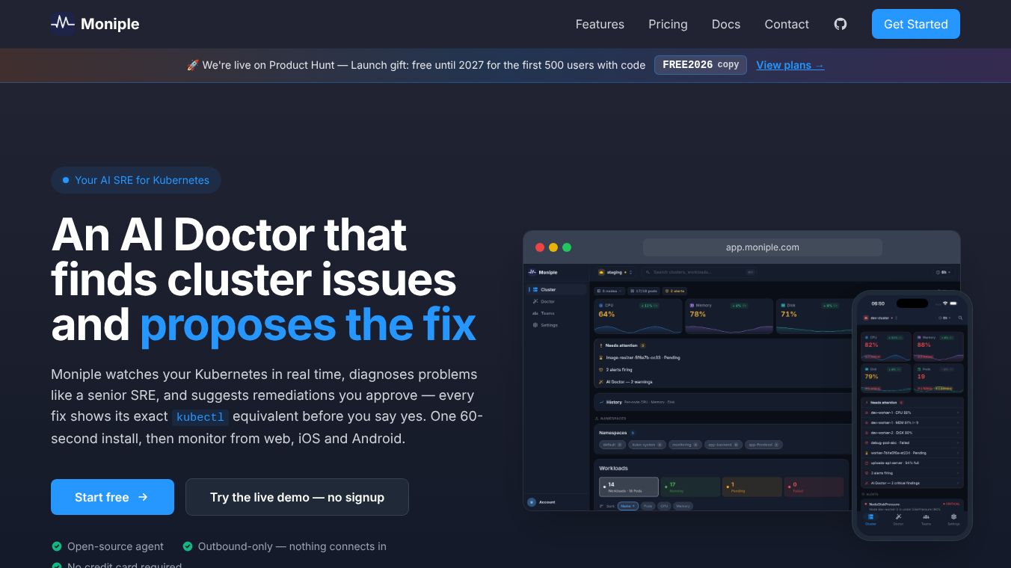Click the inline kubectl code text
Image resolution: width=1011 pixels, height=568 pixels.
point(200,417)
